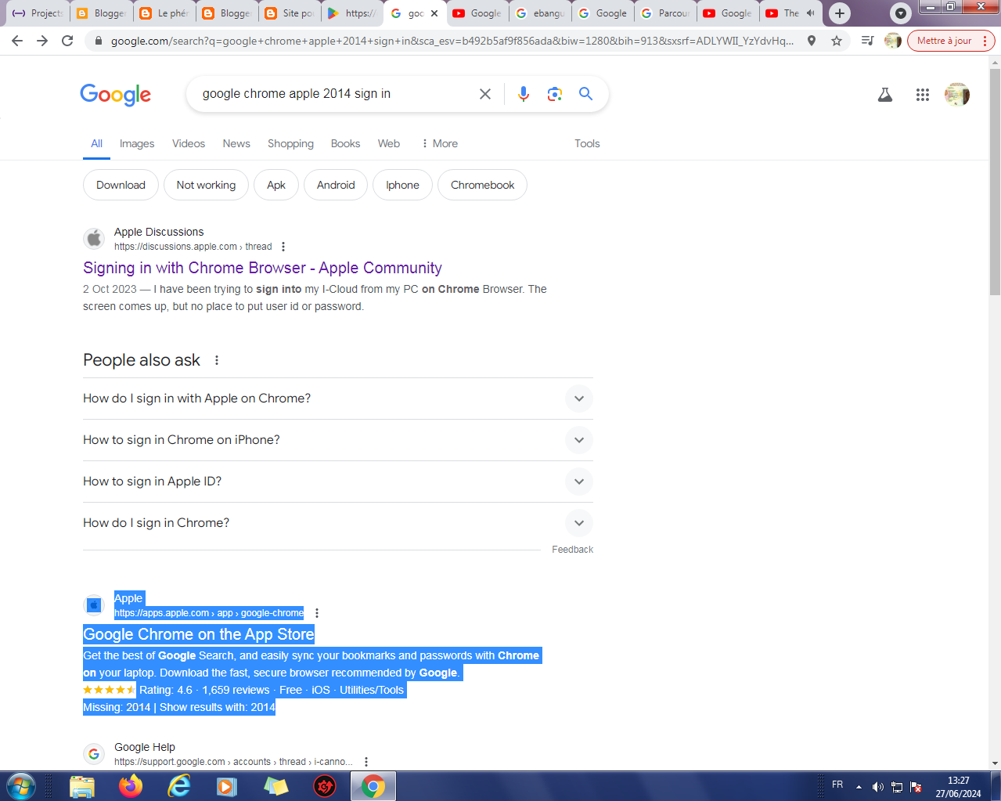Screen dimensions: 1001x801
Task: Switch to the Books results tab
Action: click(345, 143)
